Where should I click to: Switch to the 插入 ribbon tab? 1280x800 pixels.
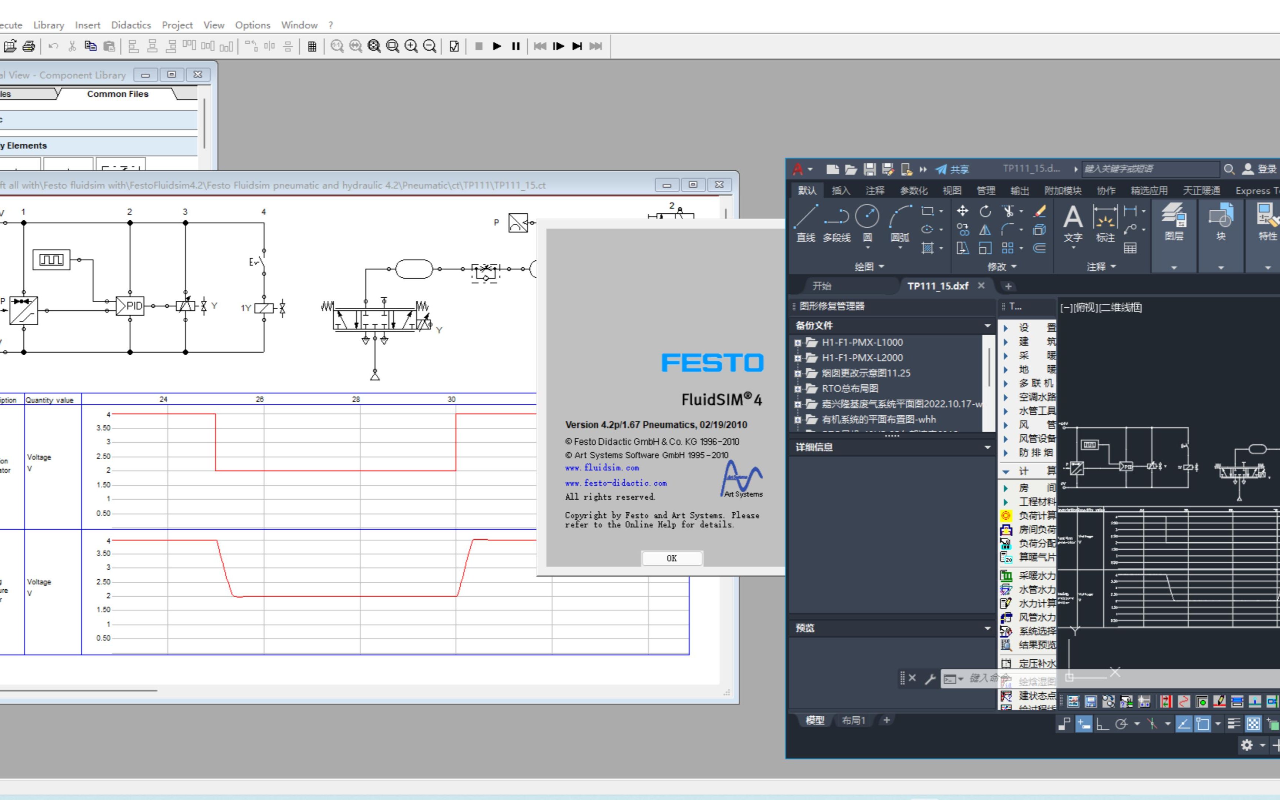pyautogui.click(x=840, y=190)
